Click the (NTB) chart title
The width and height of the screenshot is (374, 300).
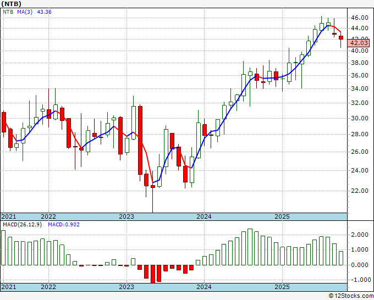11,4
